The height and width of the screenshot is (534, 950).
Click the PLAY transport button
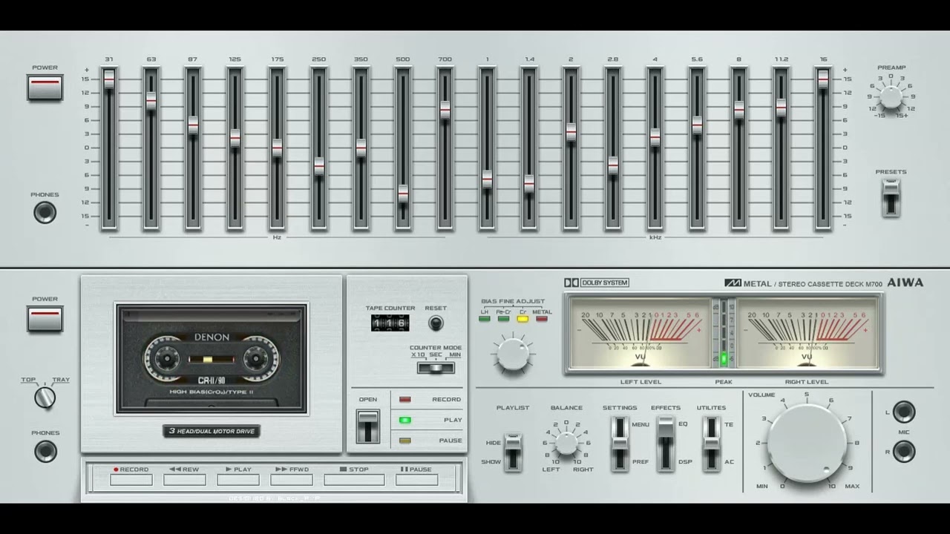click(238, 480)
